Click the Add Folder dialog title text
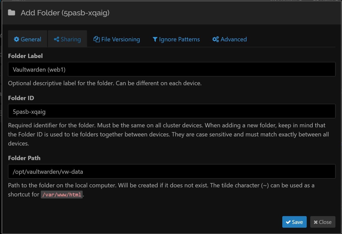Screen dimensions: 342x234 click(x=65, y=13)
